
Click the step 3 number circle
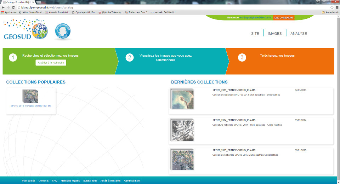pos(242,58)
